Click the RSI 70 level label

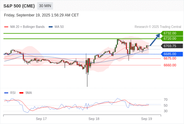(x=166, y=100)
